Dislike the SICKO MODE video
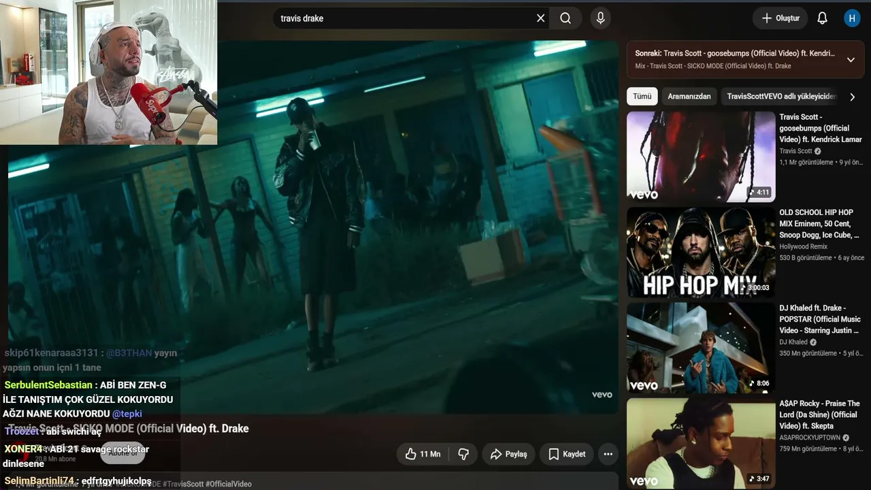Image resolution: width=871 pixels, height=490 pixels. [x=463, y=454]
